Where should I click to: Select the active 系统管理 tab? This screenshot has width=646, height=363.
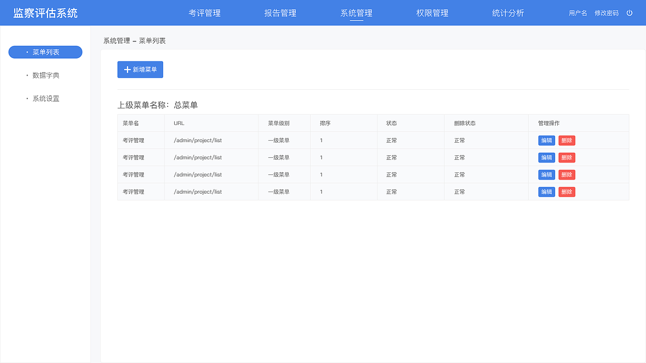click(x=355, y=13)
